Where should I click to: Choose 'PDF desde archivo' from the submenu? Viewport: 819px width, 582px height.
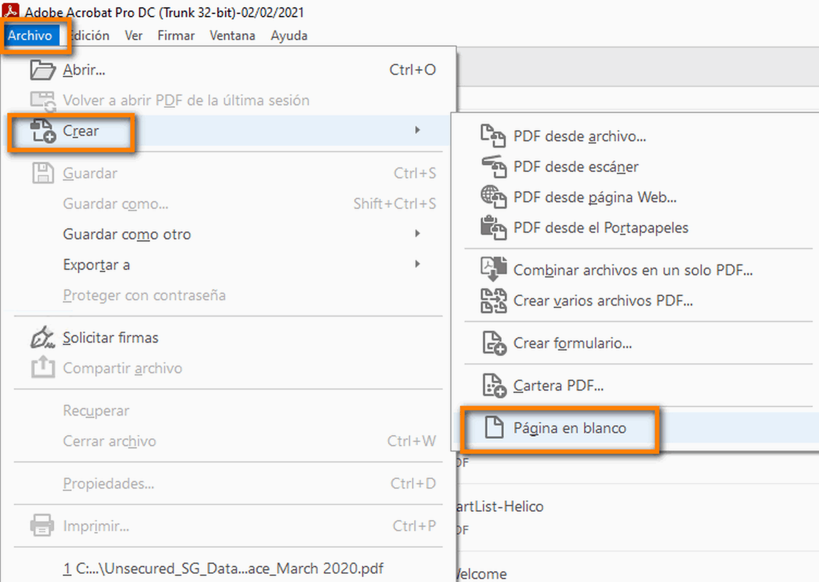tap(580, 137)
